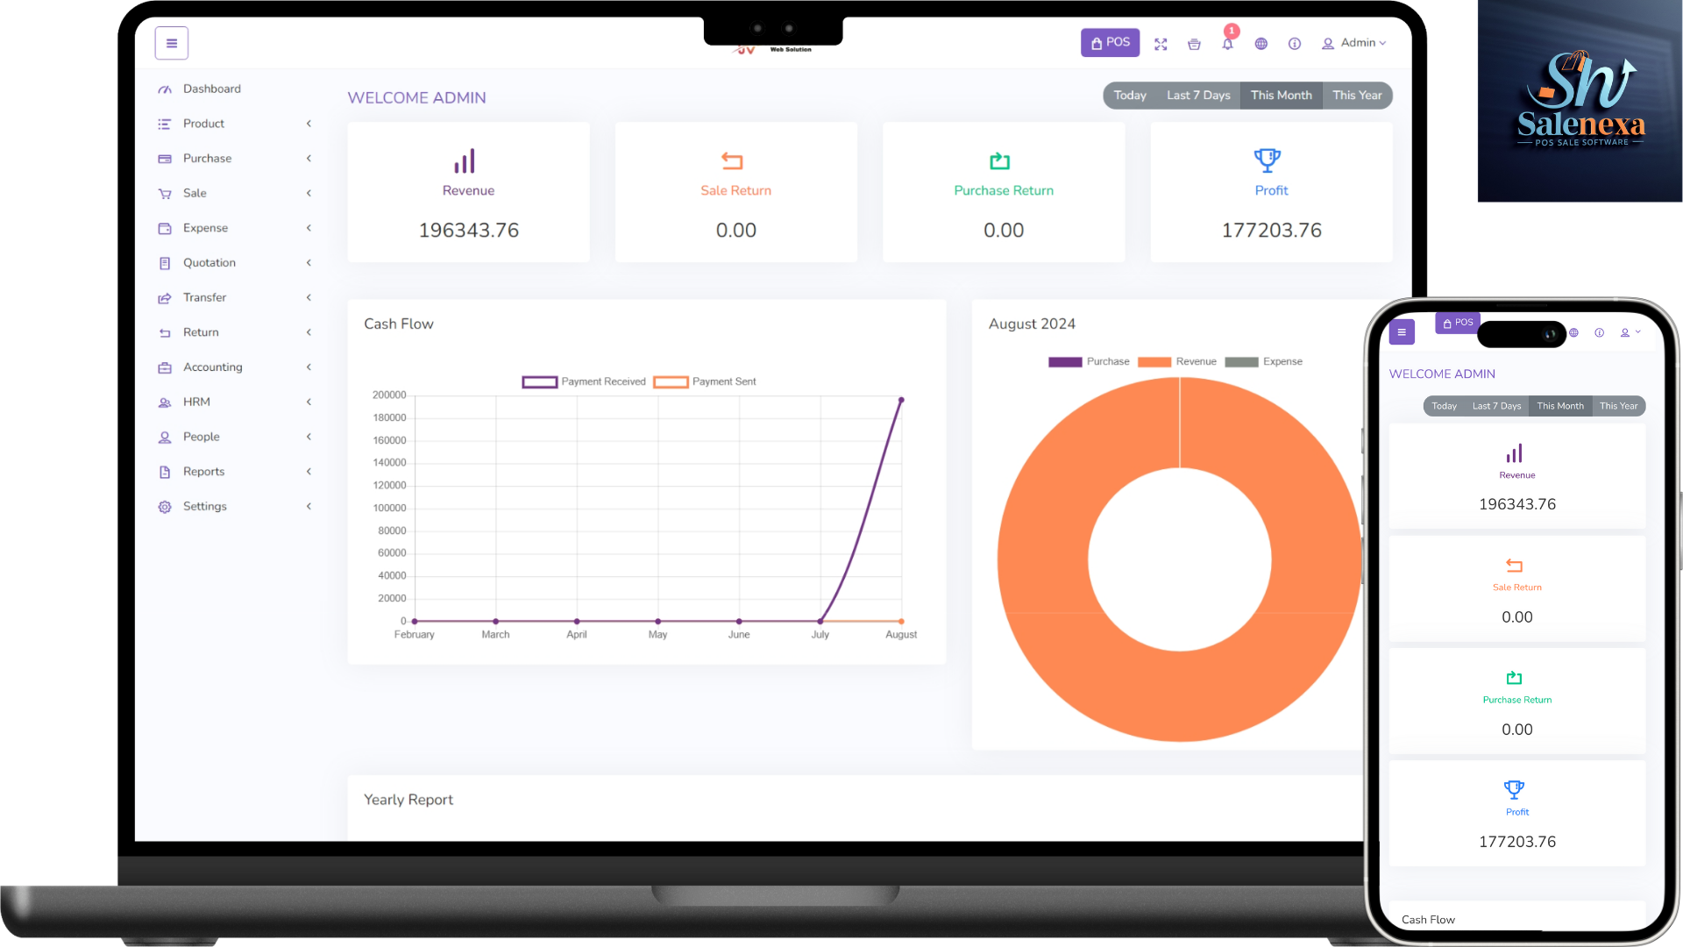The width and height of the screenshot is (1683, 947).
Task: Toggle fullscreen mode icon in header
Action: click(1161, 44)
